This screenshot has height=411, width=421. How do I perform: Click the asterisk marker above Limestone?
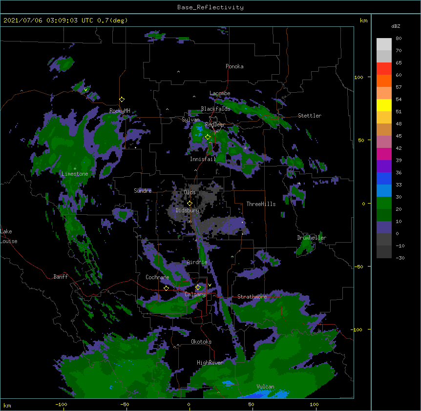75,169
